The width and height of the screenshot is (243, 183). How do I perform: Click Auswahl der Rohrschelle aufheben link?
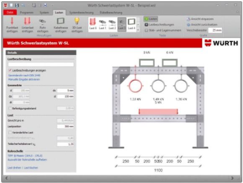(x=27, y=159)
